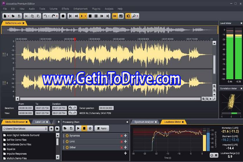243x162 pixels.
Task: Preview the processing chain with play
Action: point(78,128)
